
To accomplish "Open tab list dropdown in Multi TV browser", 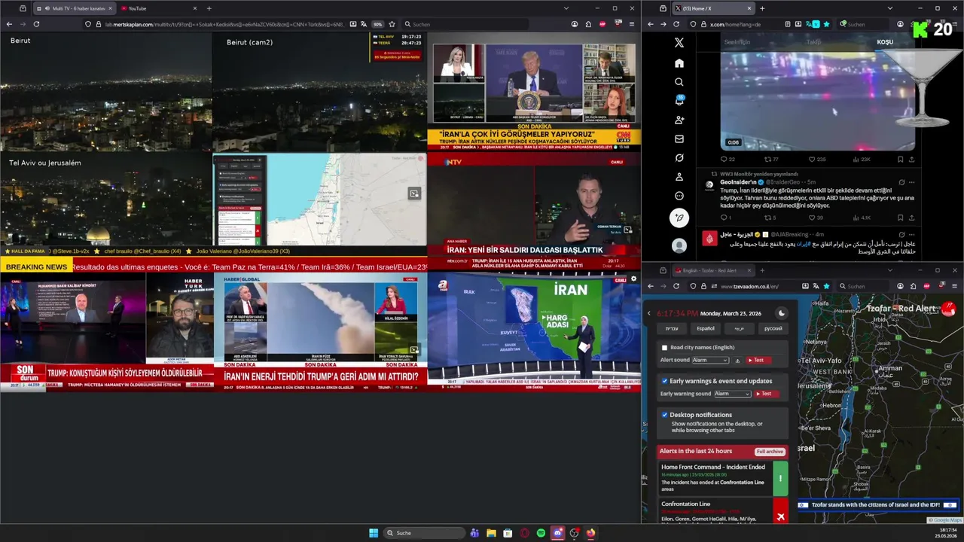I will [566, 8].
